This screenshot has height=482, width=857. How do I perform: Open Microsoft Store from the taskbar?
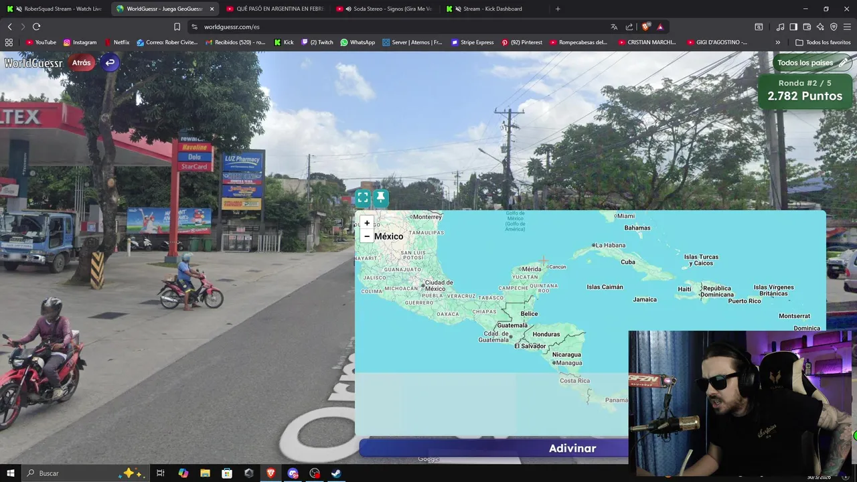pyautogui.click(x=227, y=473)
